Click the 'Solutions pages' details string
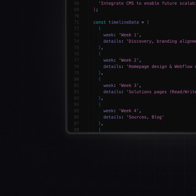Viewport: 196px width, 196px height. (161, 92)
